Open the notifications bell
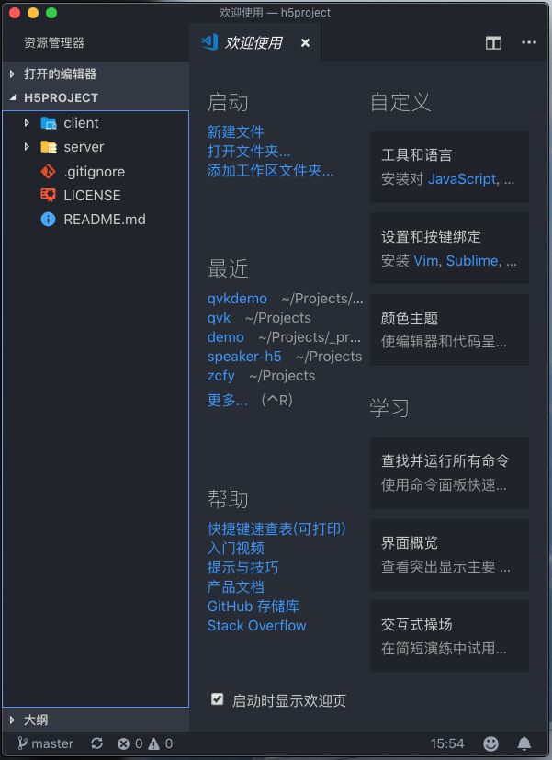 click(x=524, y=743)
